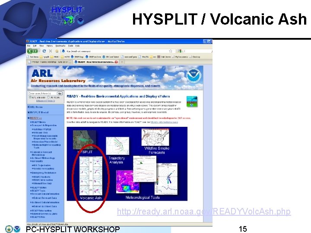Select the ARL site only radio button

point(30,97)
